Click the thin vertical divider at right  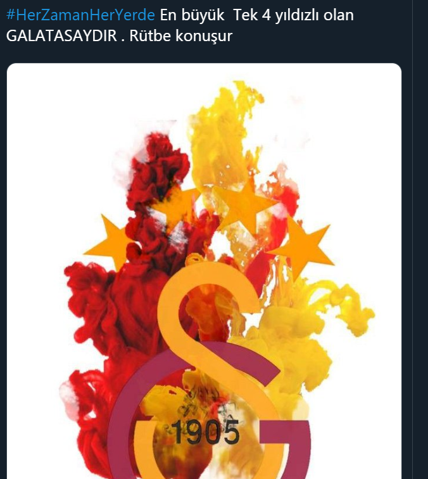(412, 239)
